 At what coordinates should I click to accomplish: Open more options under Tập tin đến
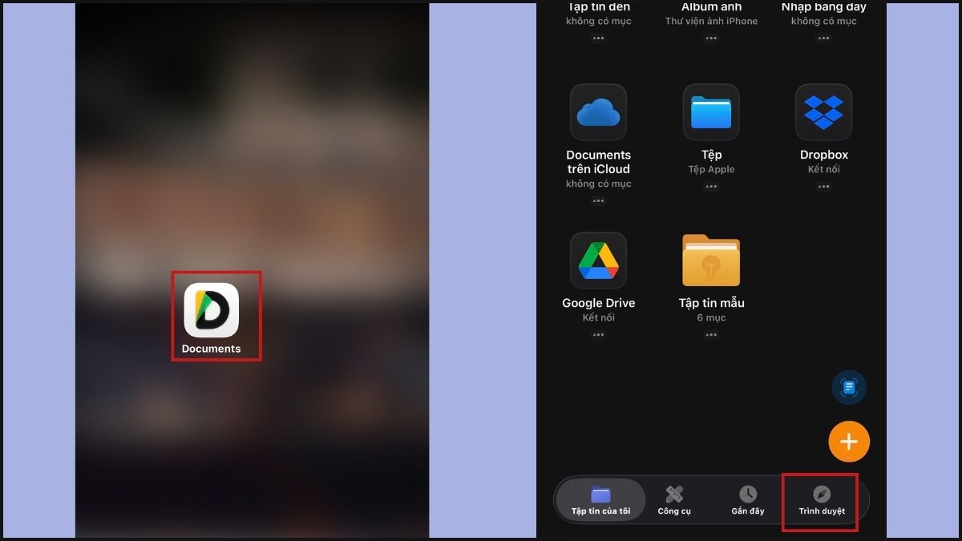(x=598, y=38)
